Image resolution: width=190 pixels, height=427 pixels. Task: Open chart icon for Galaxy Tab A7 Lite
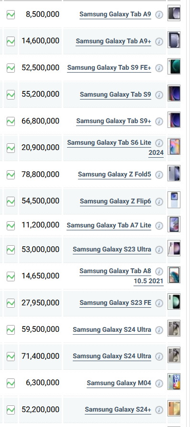tap(11, 226)
